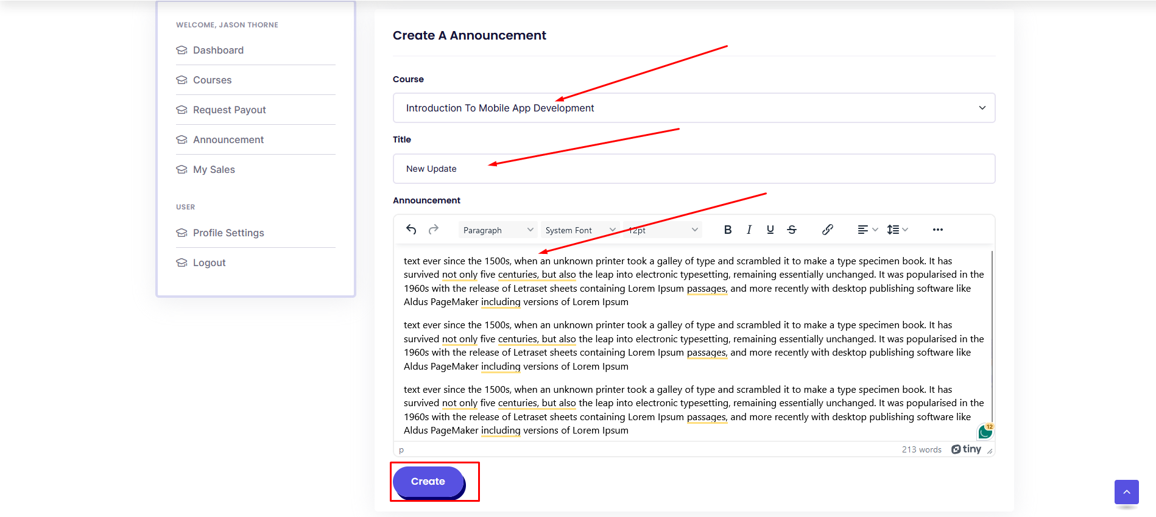The image size is (1156, 517).
Task: Click Logout in the sidebar
Action: (209, 262)
